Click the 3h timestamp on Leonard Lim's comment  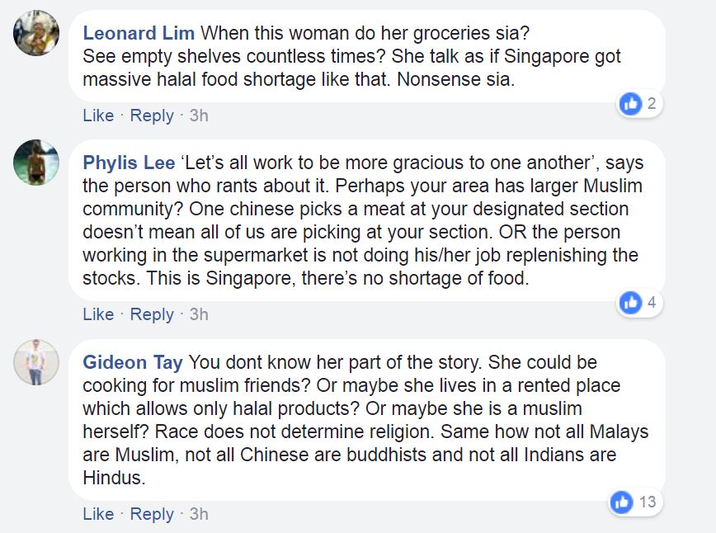click(199, 116)
